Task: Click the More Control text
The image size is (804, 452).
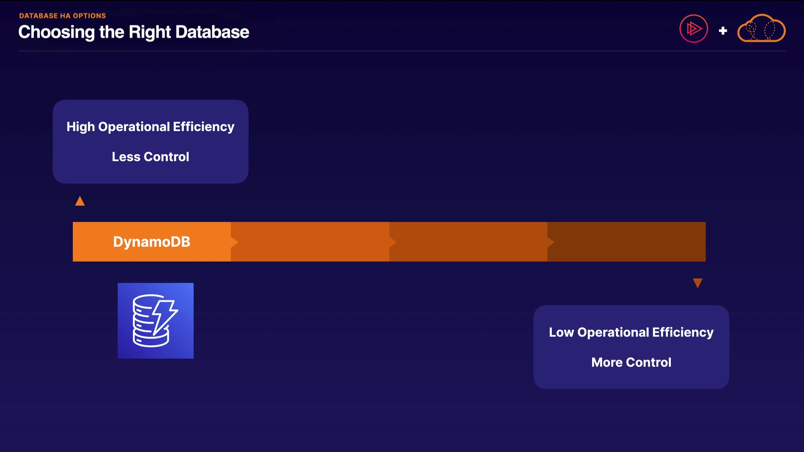Action: click(x=631, y=362)
